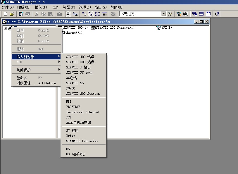Click the filter funnel icon
The width and height of the screenshot is (238, 174).
point(170,14)
